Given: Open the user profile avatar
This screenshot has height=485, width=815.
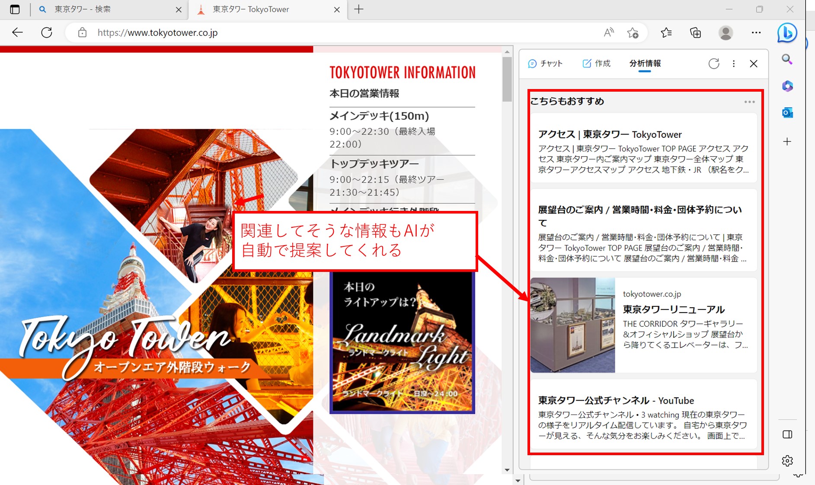Looking at the screenshot, I should (726, 33).
